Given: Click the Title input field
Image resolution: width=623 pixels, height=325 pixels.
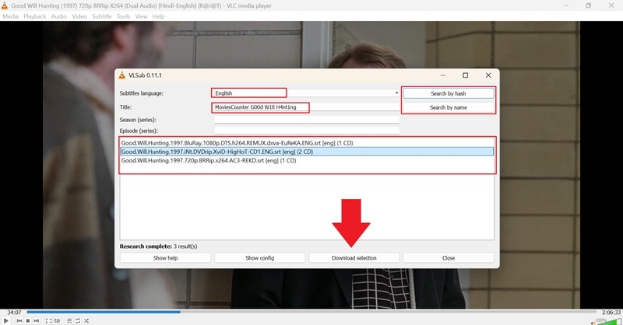Looking at the screenshot, I should point(305,107).
